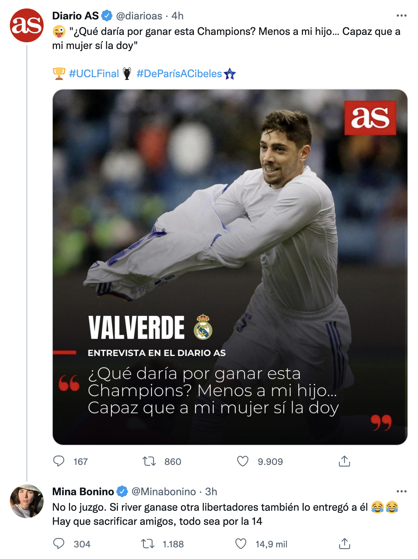The width and height of the screenshot is (418, 559).
Task: Open the Diario AS profile avatar
Action: click(27, 26)
